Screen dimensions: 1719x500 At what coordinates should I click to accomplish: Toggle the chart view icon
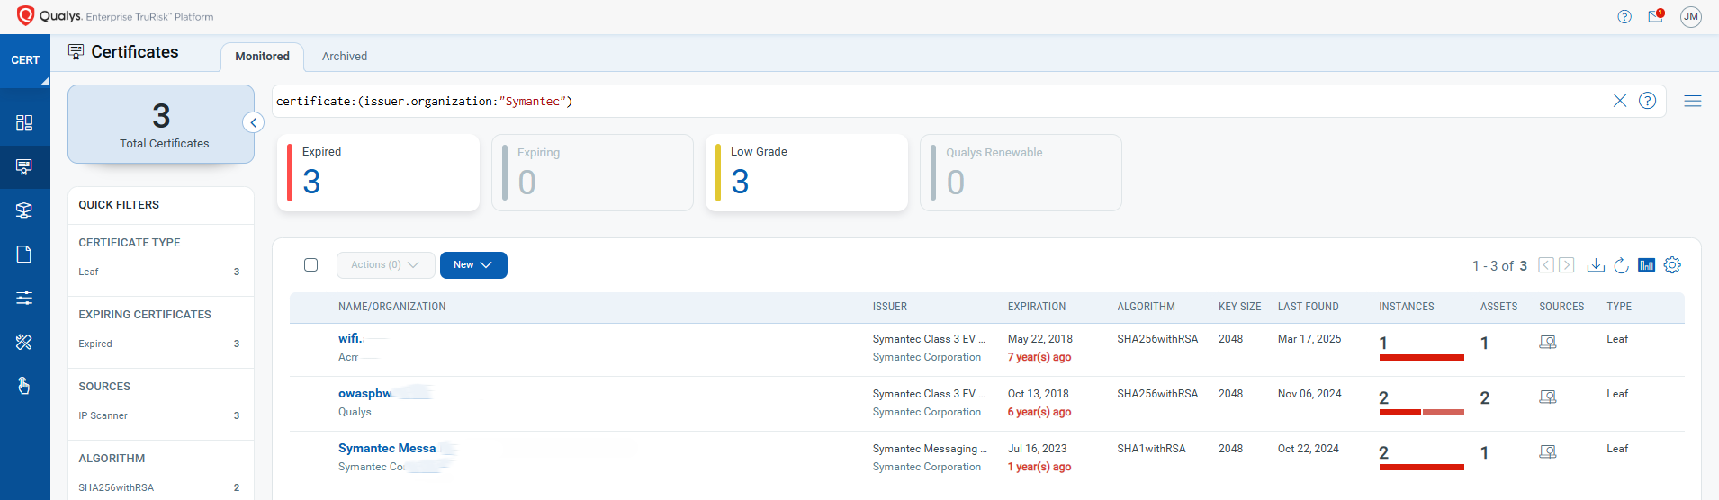pyautogui.click(x=1647, y=265)
